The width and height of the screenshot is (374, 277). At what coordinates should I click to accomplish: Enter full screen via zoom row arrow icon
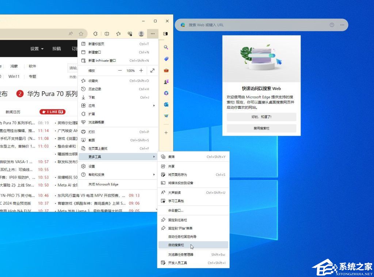pyautogui.click(x=152, y=70)
